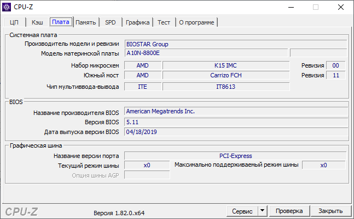Screen dimensions: 354x219
Task: Click the Carrizo FCH southbridge value
Action: (226, 75)
